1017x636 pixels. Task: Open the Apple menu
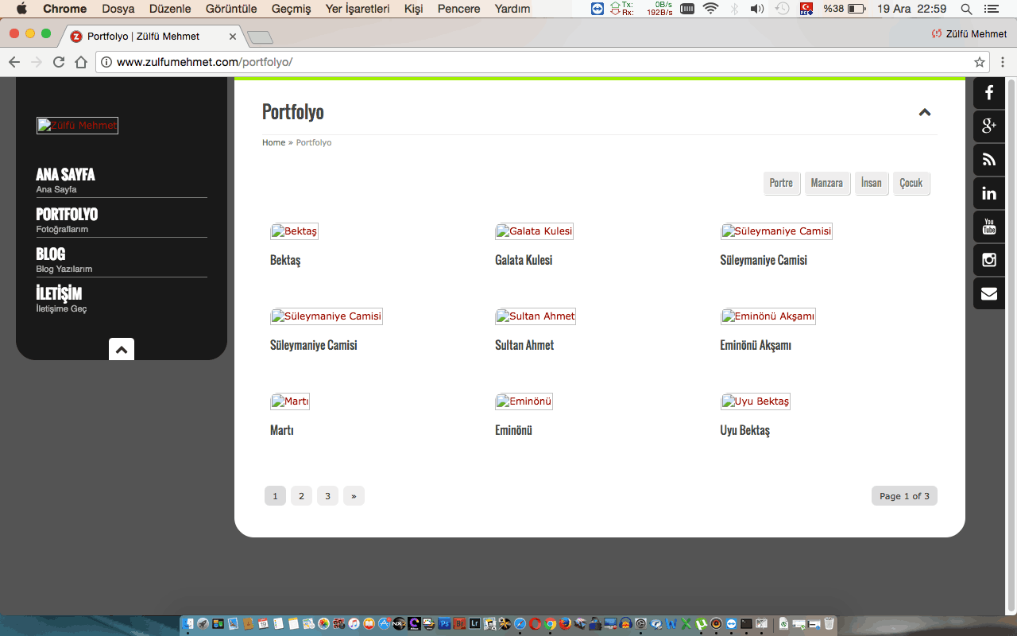click(21, 9)
